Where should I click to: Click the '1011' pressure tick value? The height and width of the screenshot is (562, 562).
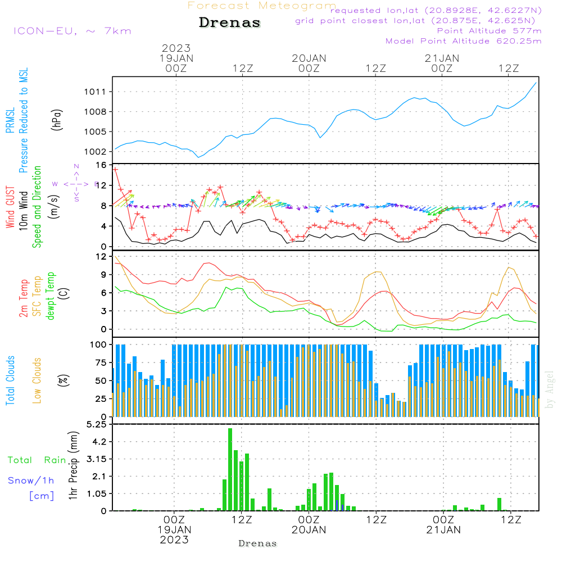point(95,92)
